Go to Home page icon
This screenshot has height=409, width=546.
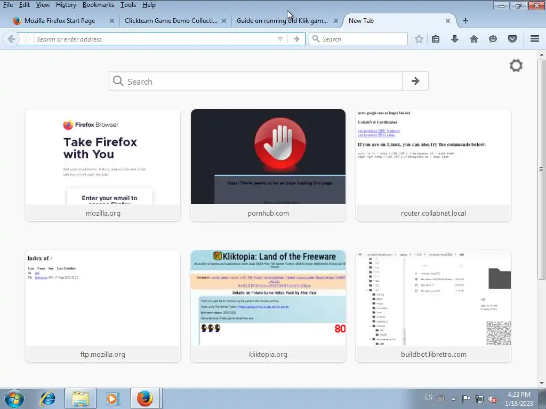click(x=474, y=39)
